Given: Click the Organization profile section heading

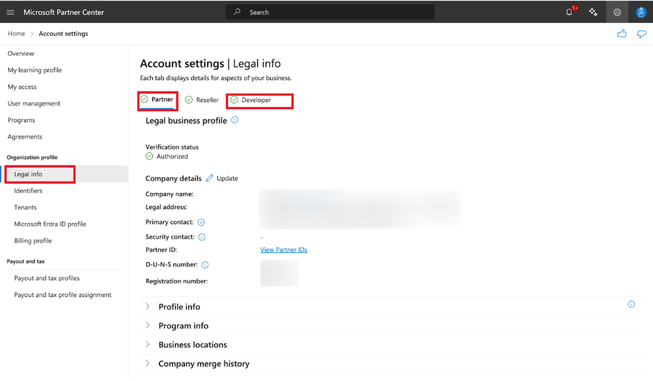Looking at the screenshot, I should point(32,157).
